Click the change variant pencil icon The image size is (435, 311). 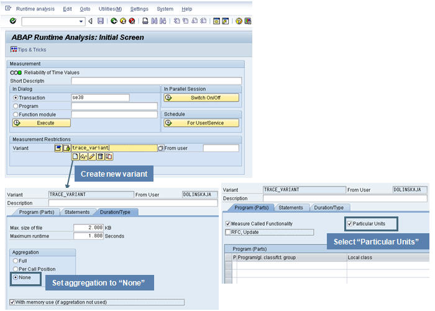click(x=92, y=157)
